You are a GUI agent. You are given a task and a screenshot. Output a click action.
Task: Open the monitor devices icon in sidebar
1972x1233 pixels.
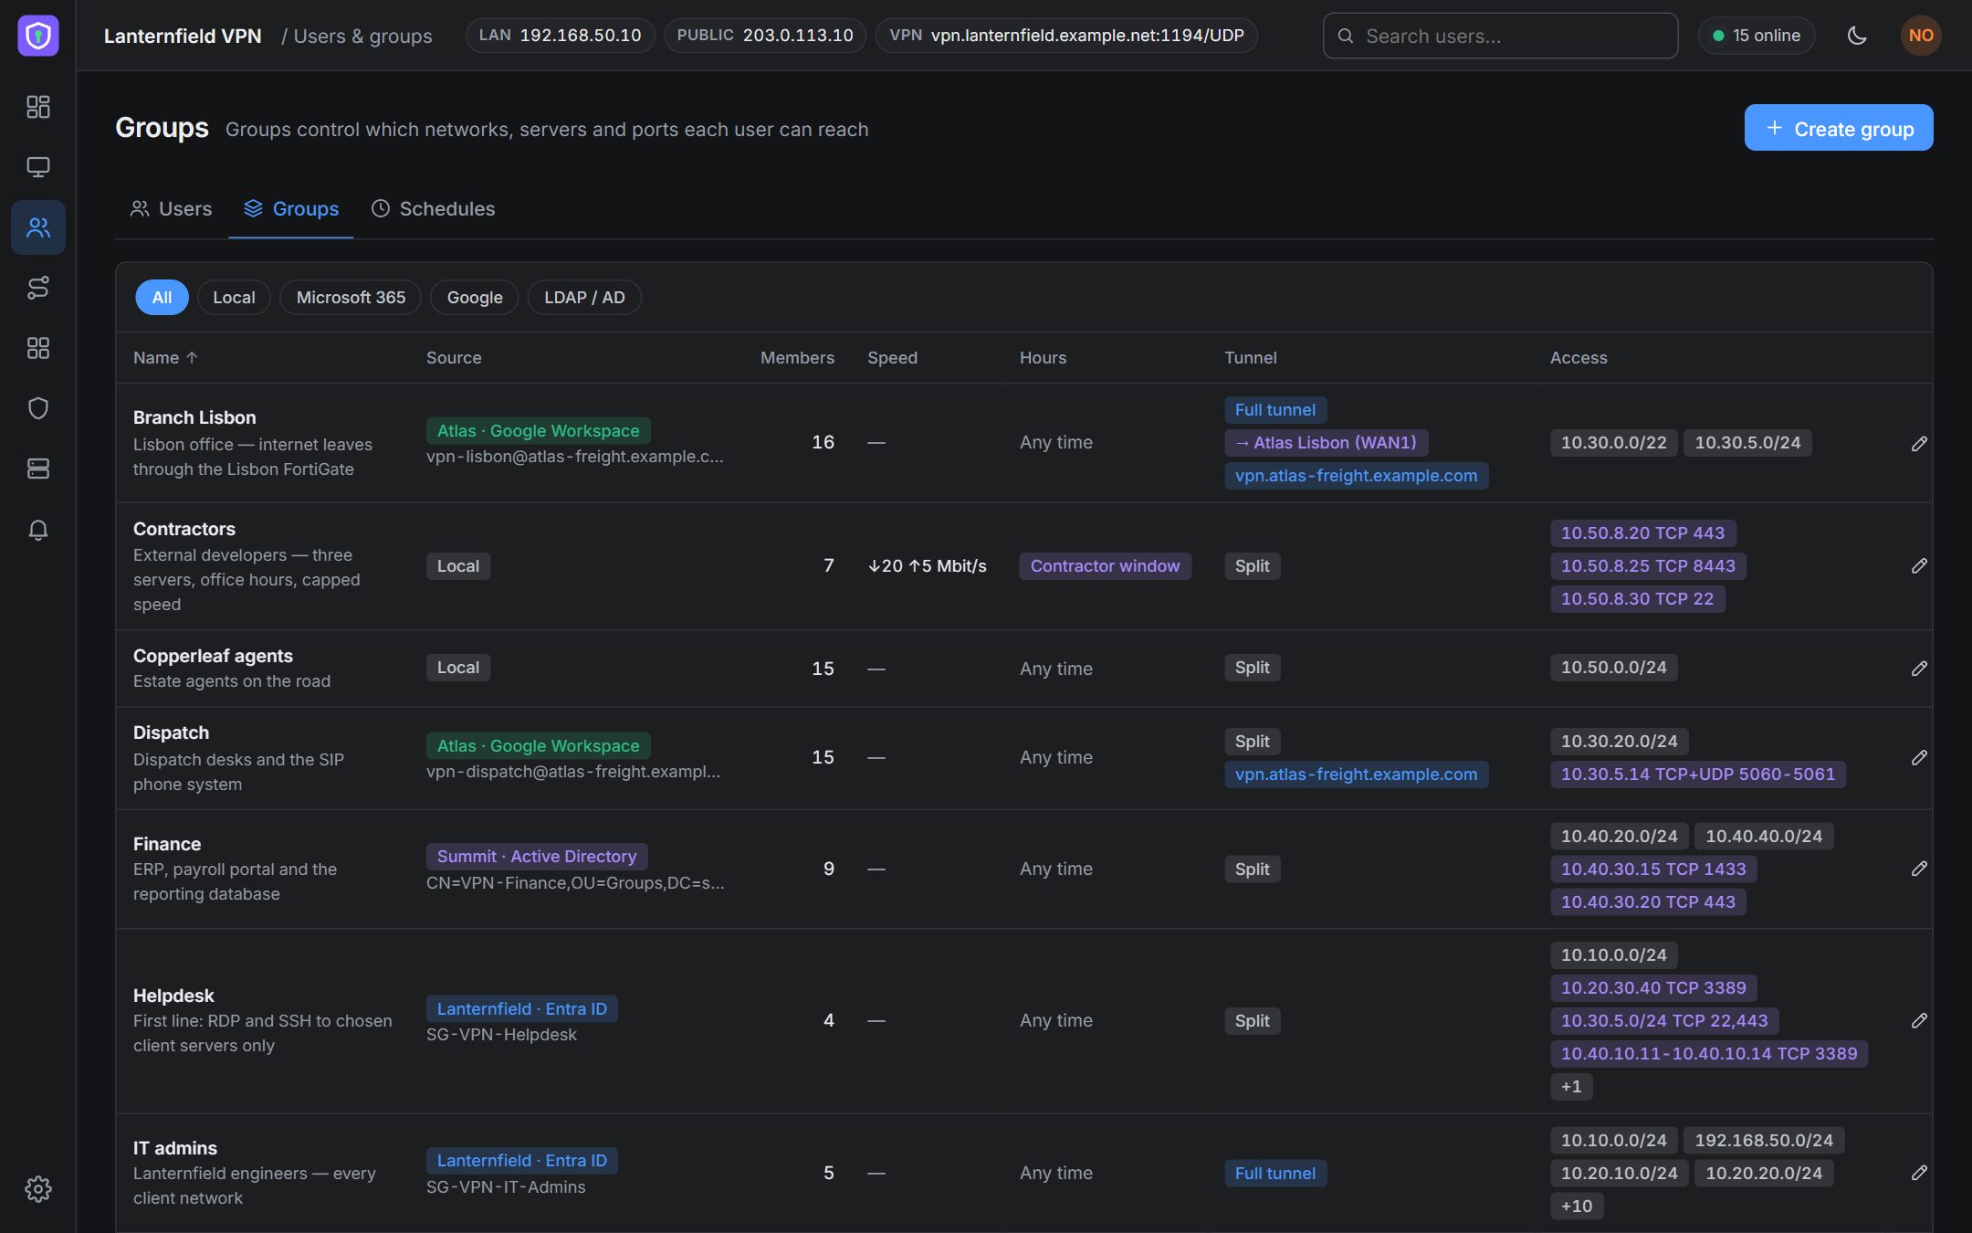coord(38,167)
